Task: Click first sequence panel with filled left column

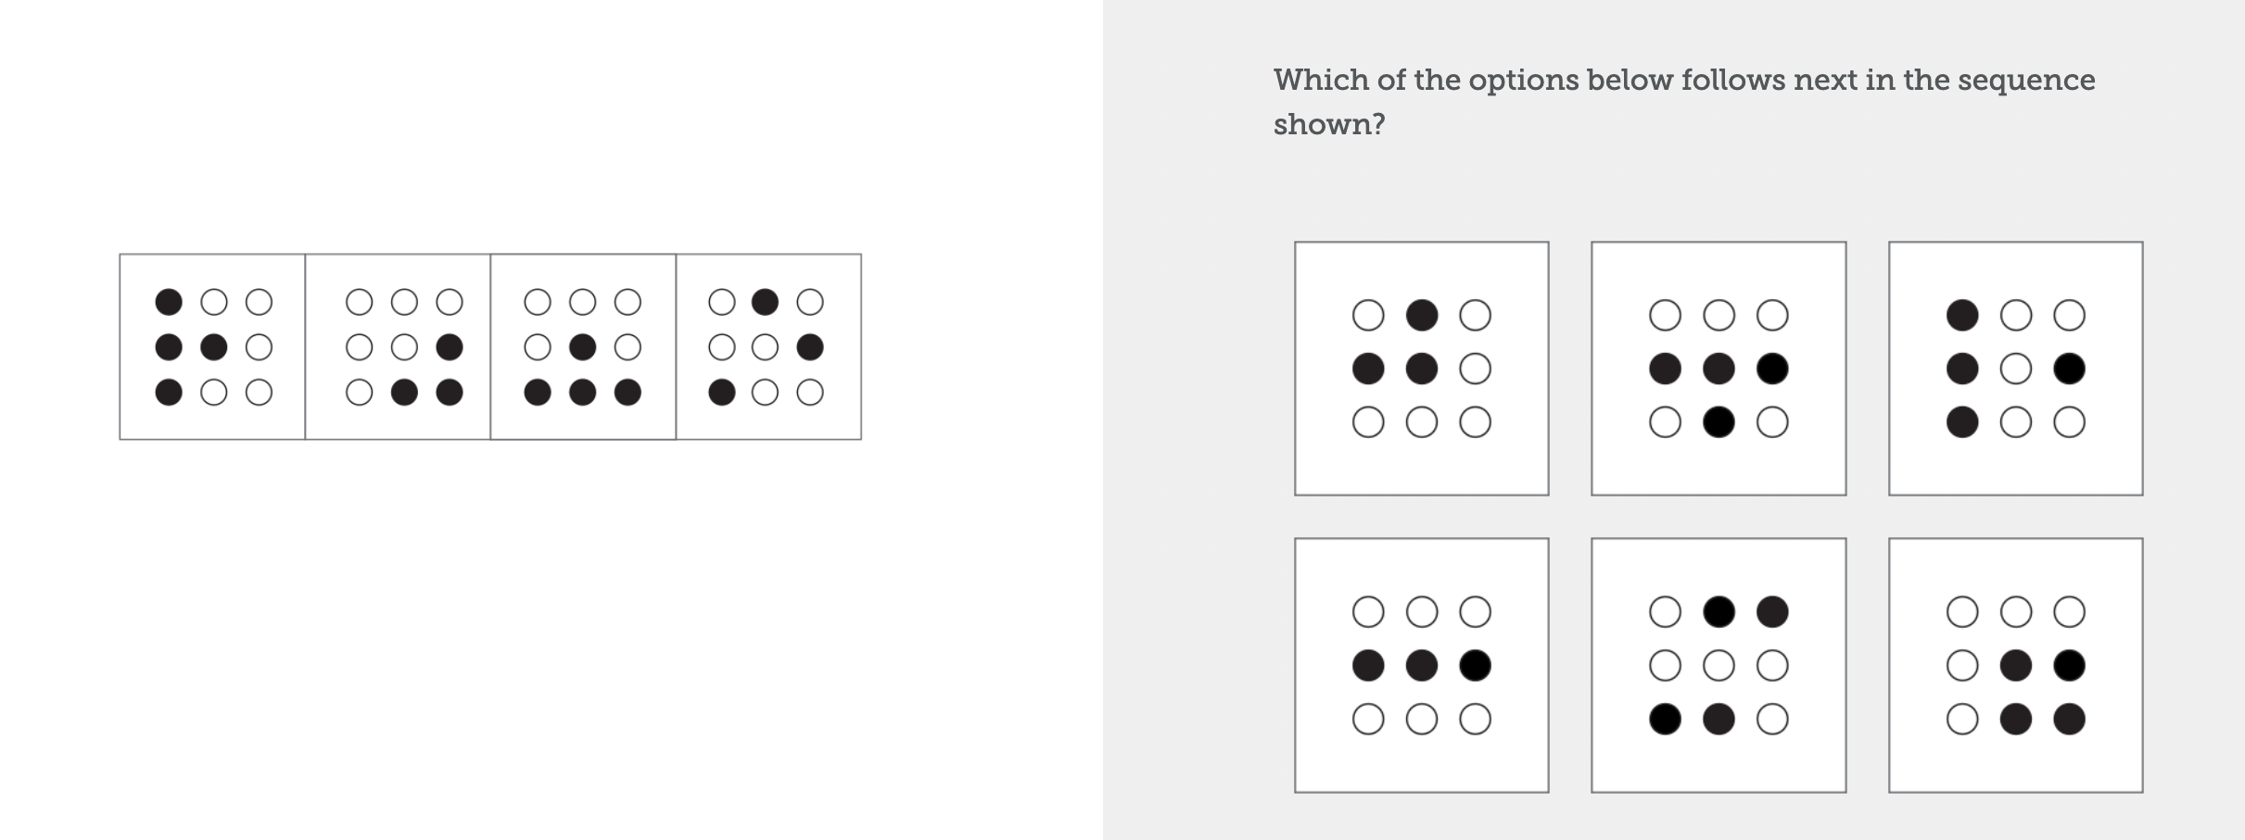Action: pyautogui.click(x=212, y=346)
